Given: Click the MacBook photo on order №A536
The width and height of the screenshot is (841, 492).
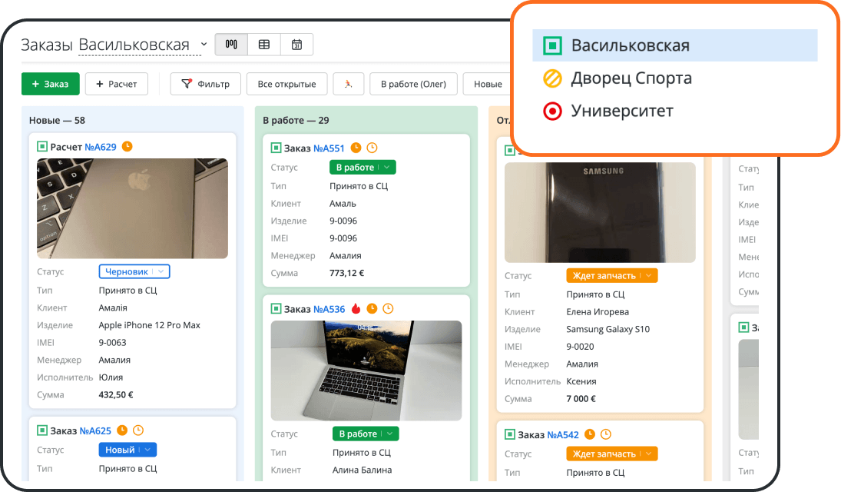Looking at the screenshot, I should pyautogui.click(x=366, y=371).
